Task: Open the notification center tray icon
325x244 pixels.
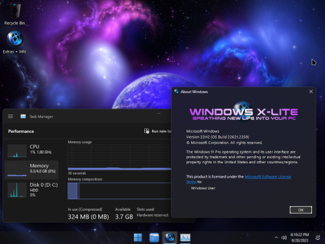Action: pyautogui.click(x=318, y=237)
